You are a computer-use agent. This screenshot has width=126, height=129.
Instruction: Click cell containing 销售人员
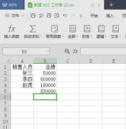(22, 67)
